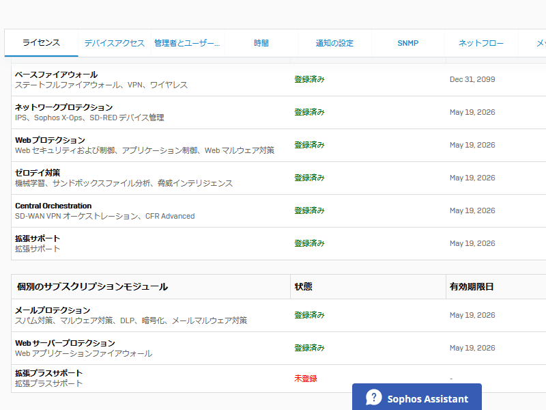Go to the 時間 tab

(261, 43)
